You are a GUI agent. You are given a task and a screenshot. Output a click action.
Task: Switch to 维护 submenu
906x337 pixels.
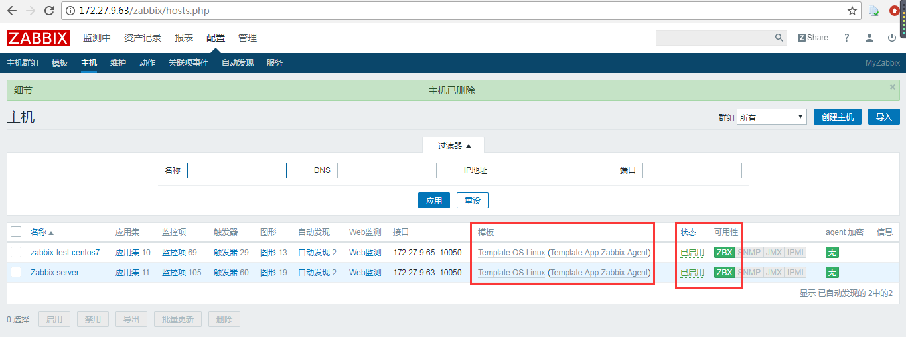click(x=118, y=63)
